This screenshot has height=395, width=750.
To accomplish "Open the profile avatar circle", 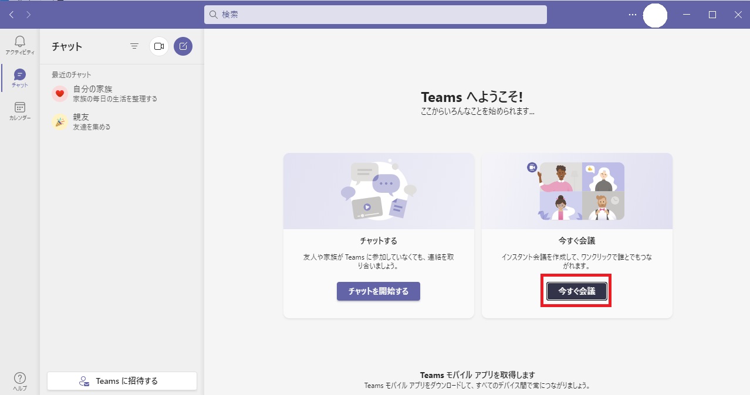I will (x=655, y=15).
